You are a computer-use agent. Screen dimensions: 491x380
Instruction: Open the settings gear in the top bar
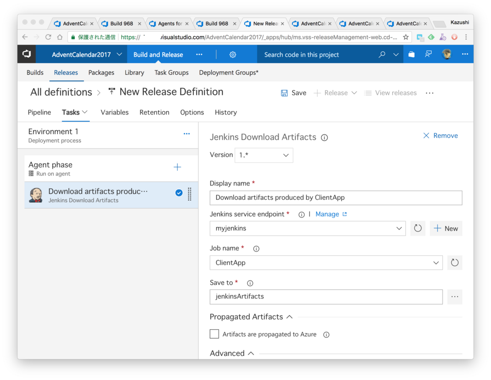pos(233,55)
